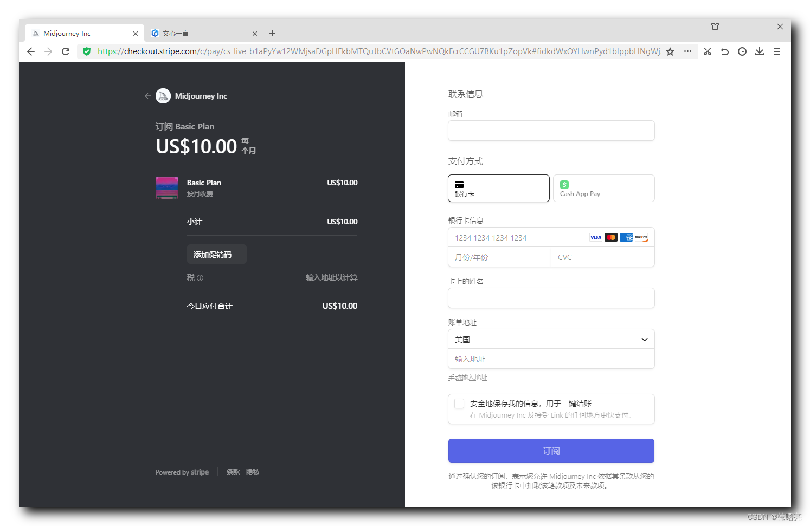This screenshot has height=526, width=810.
Task: Click the 月份/年份 expiry field
Action: click(500, 257)
